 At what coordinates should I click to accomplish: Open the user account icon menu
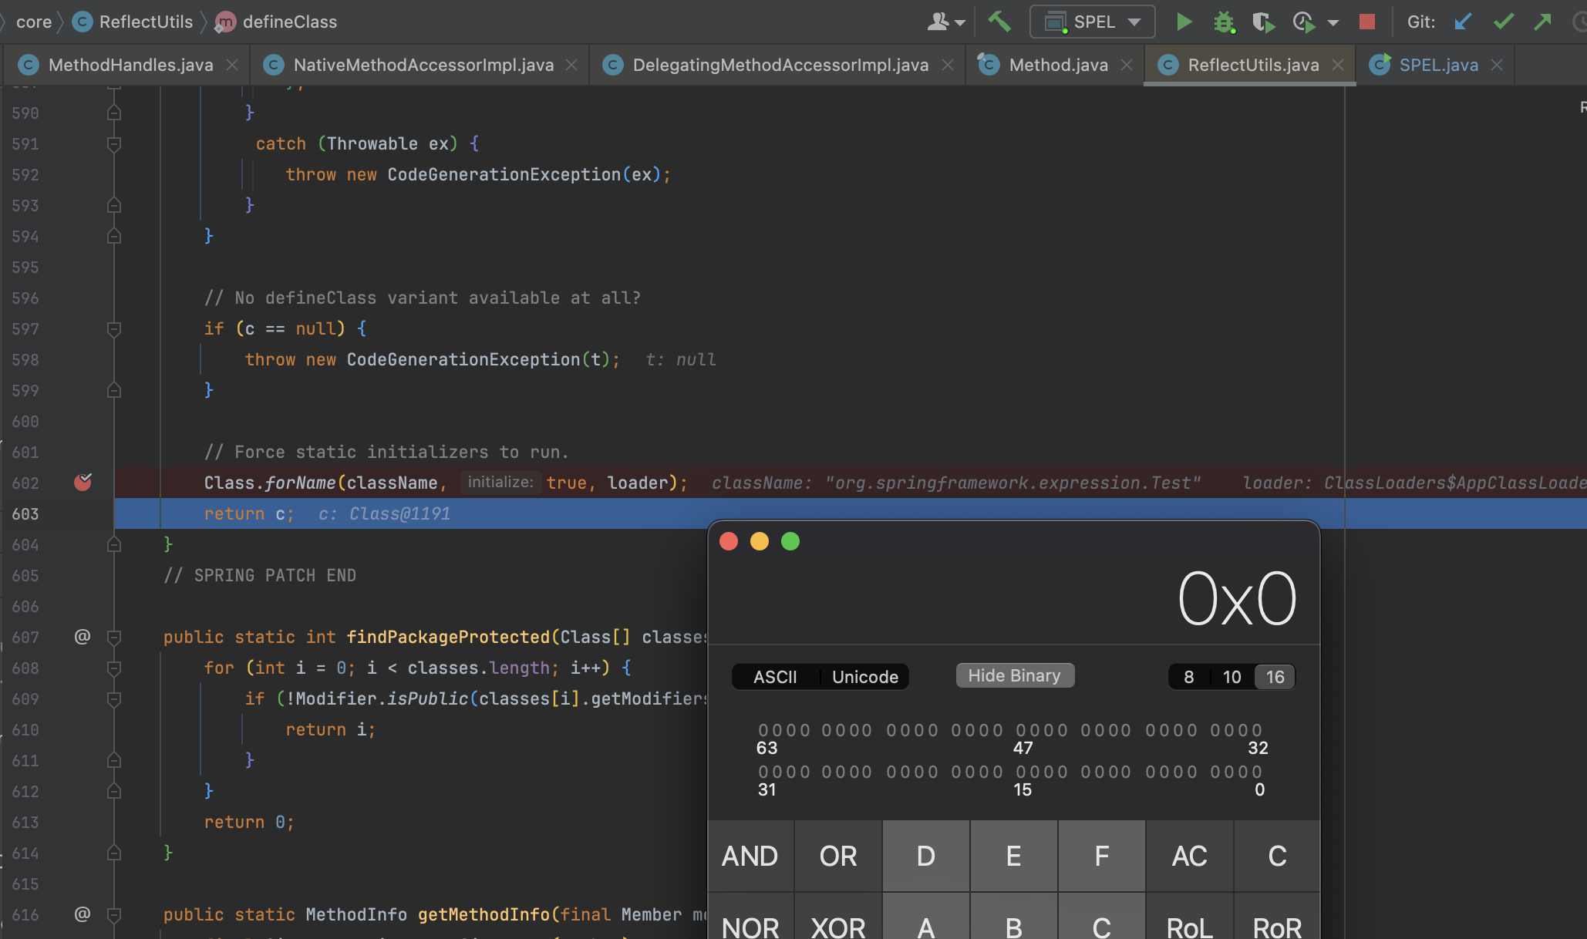point(945,22)
